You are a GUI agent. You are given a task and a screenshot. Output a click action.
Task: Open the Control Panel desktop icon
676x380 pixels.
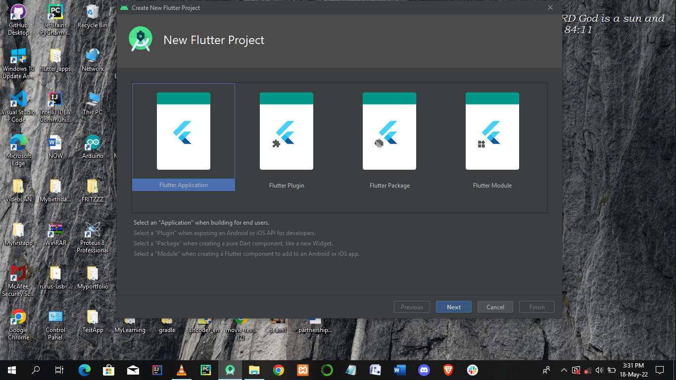tap(55, 325)
